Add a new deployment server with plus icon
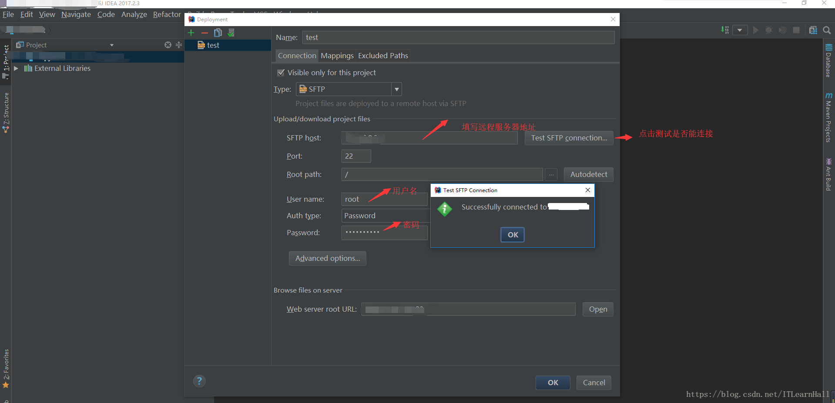This screenshot has width=835, height=403. tap(191, 33)
